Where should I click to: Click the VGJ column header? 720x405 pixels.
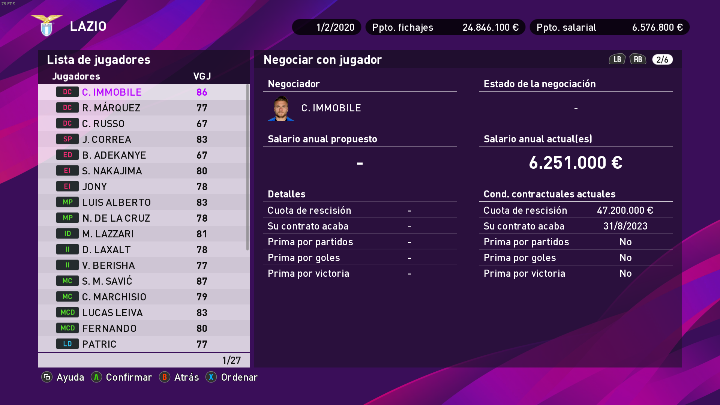pyautogui.click(x=202, y=76)
